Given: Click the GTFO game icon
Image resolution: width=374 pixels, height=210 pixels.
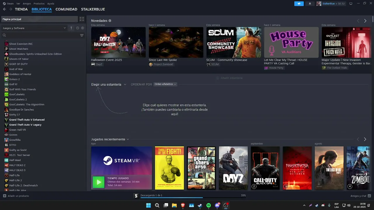Looking at the screenshot, I should click(x=6, y=145).
